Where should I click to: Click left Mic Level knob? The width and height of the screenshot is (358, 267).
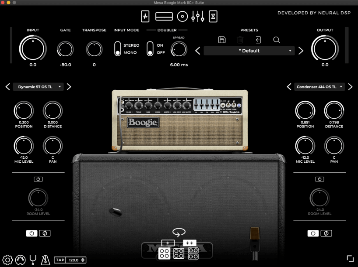24,146
